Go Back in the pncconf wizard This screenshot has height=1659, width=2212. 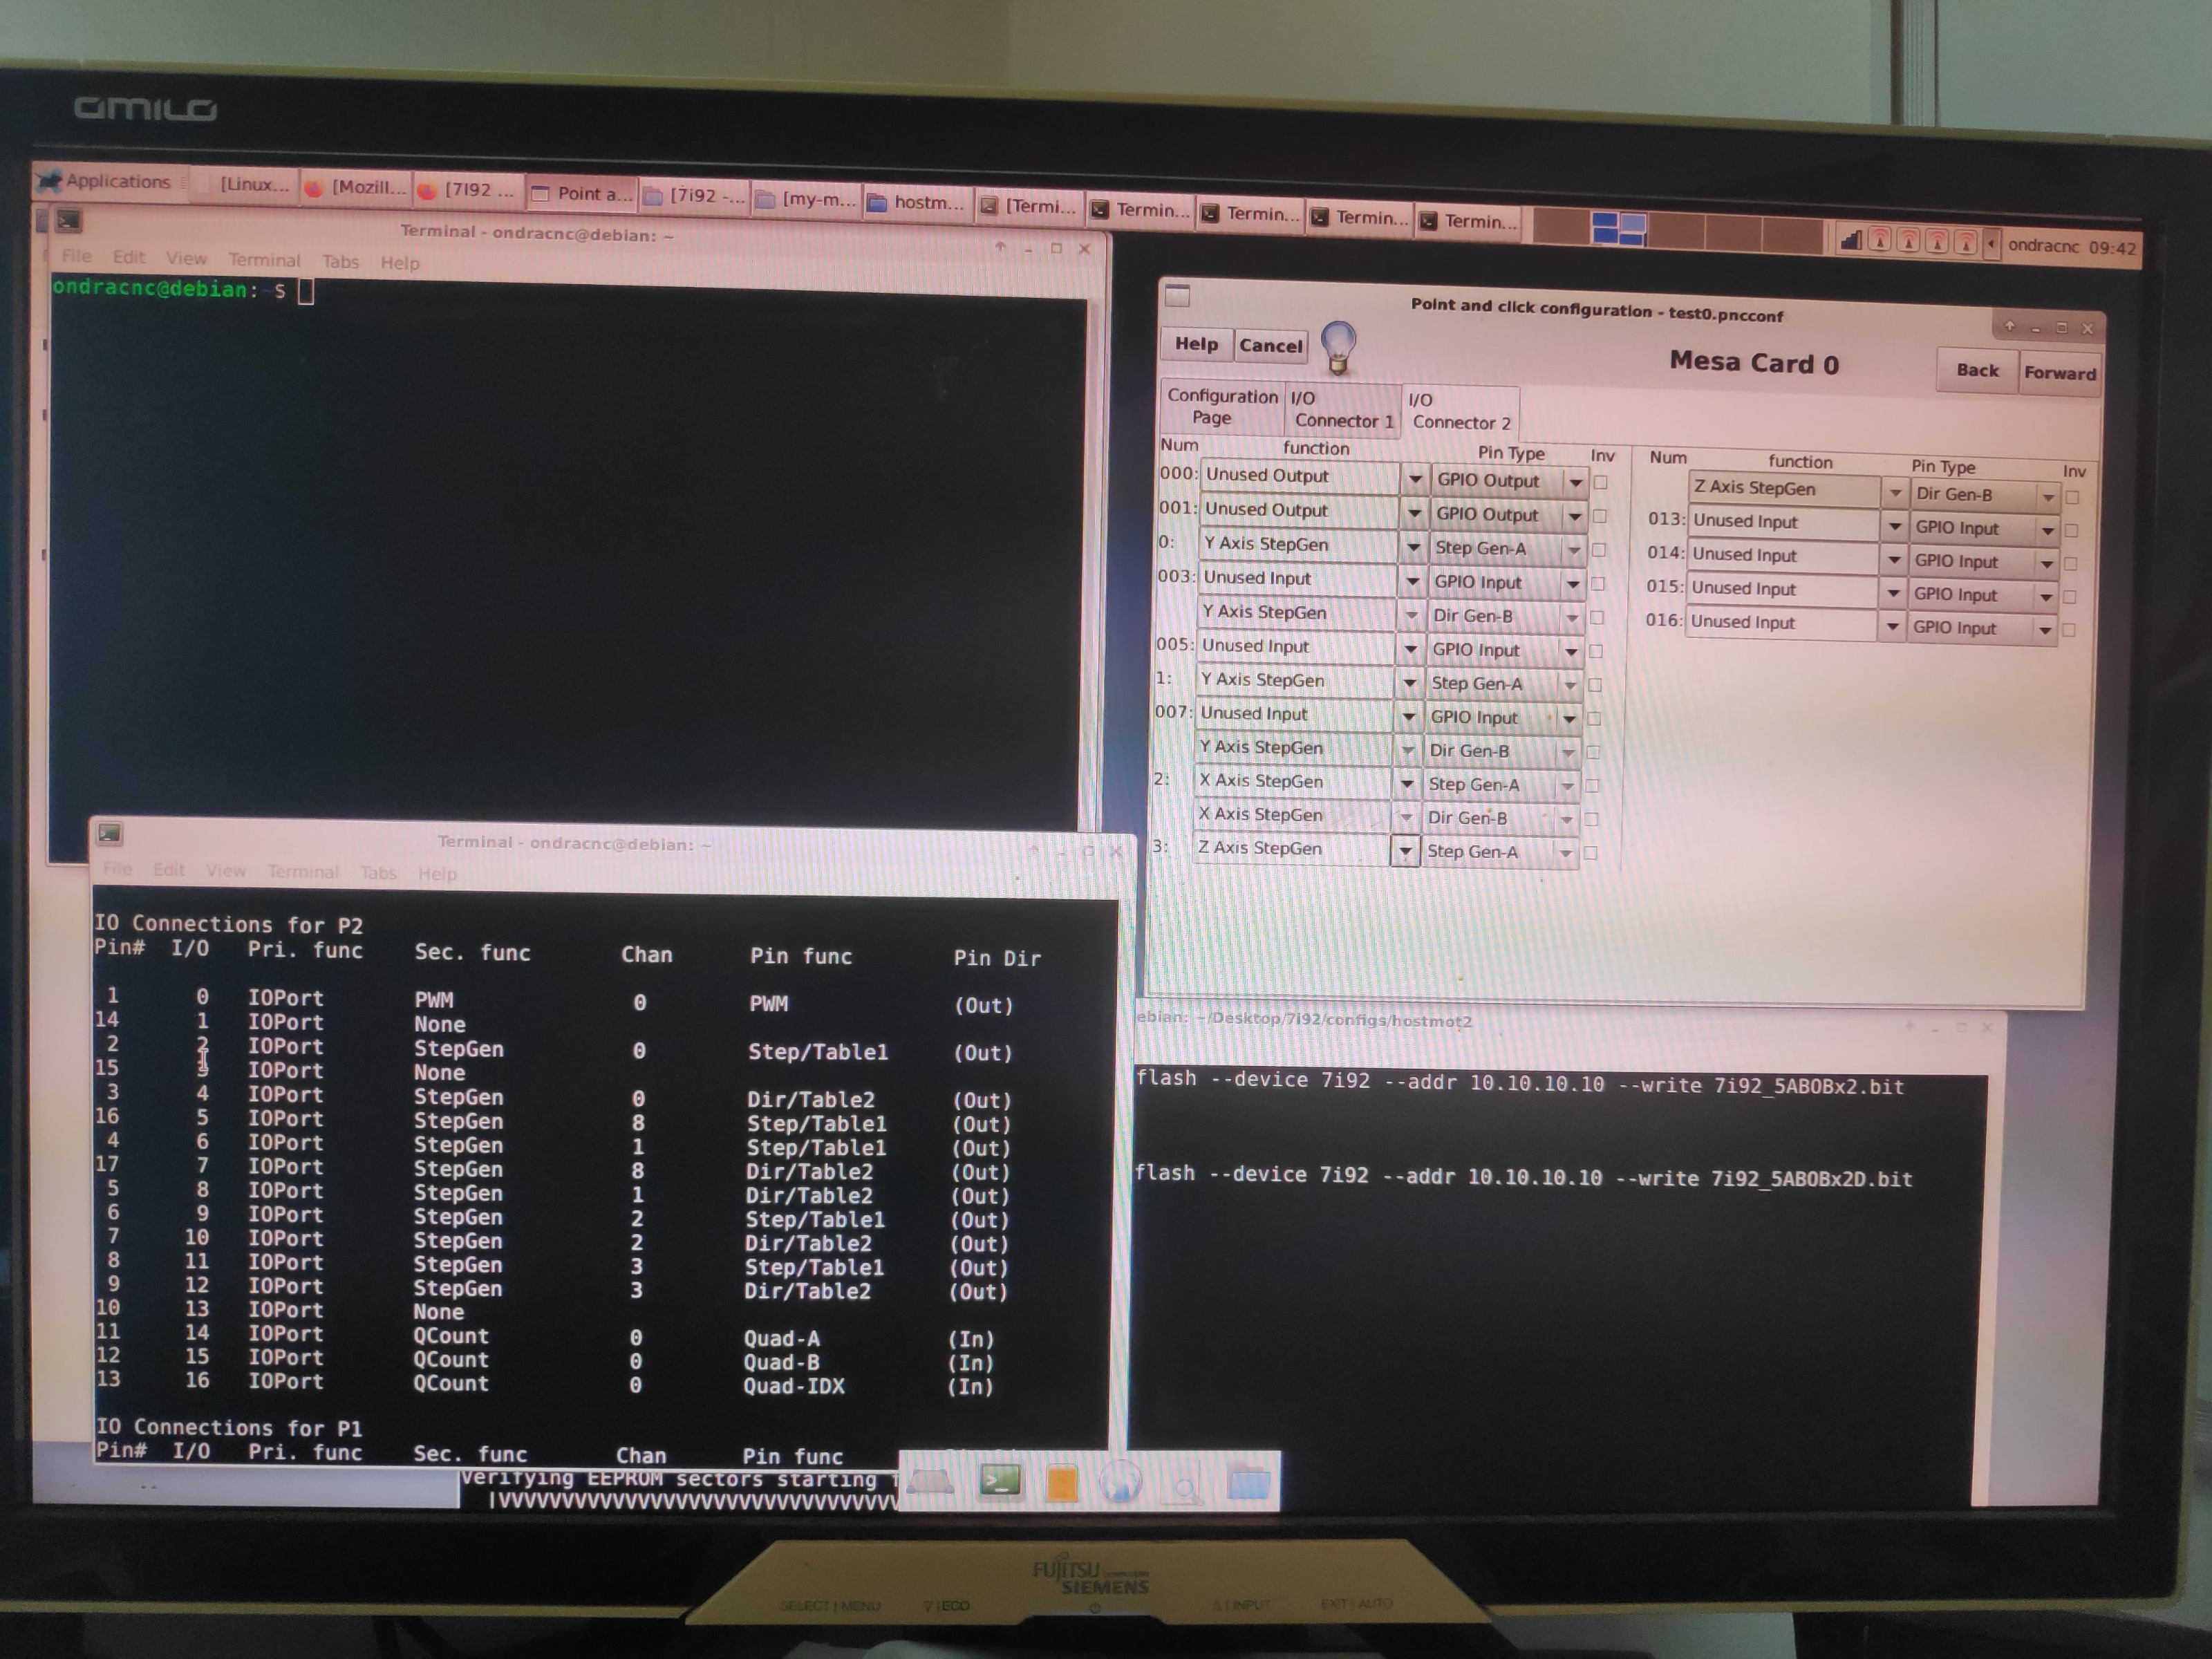(1977, 370)
